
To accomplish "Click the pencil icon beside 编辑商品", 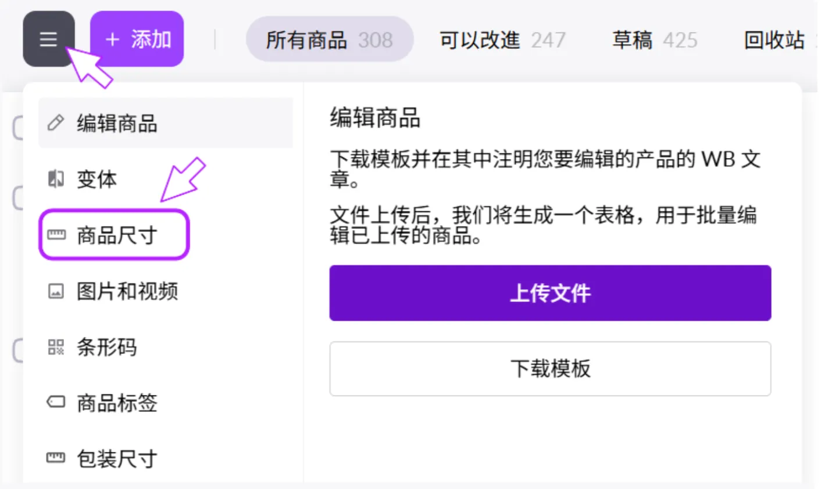I will pyautogui.click(x=56, y=123).
